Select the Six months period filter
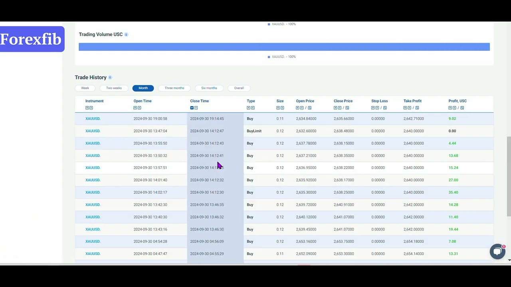This screenshot has width=511, height=287. 209,88
